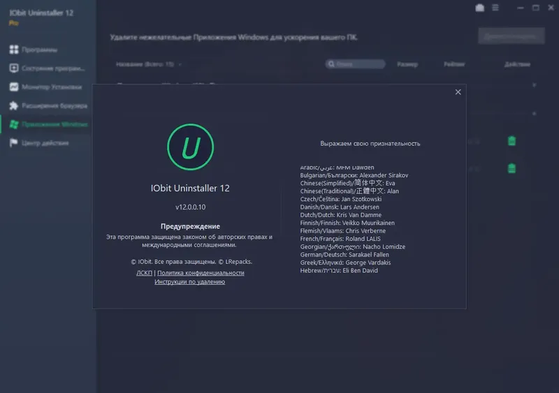Select the Монитор Установки sidebar icon
559x393 pixels.
pos(14,87)
